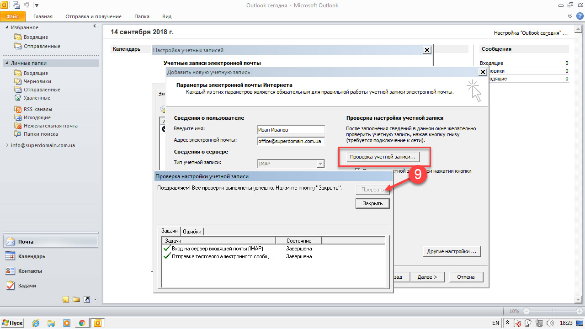This screenshot has width=585, height=329.
Task: Click the Отмена button
Action: tap(466, 277)
